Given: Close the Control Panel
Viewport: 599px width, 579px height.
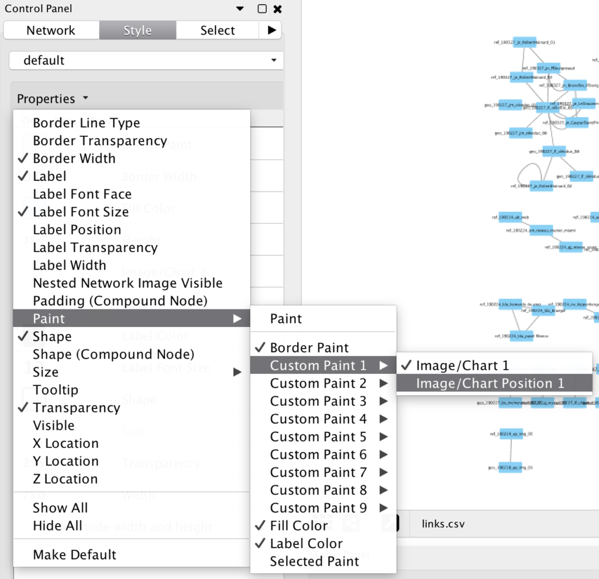Looking at the screenshot, I should [278, 9].
